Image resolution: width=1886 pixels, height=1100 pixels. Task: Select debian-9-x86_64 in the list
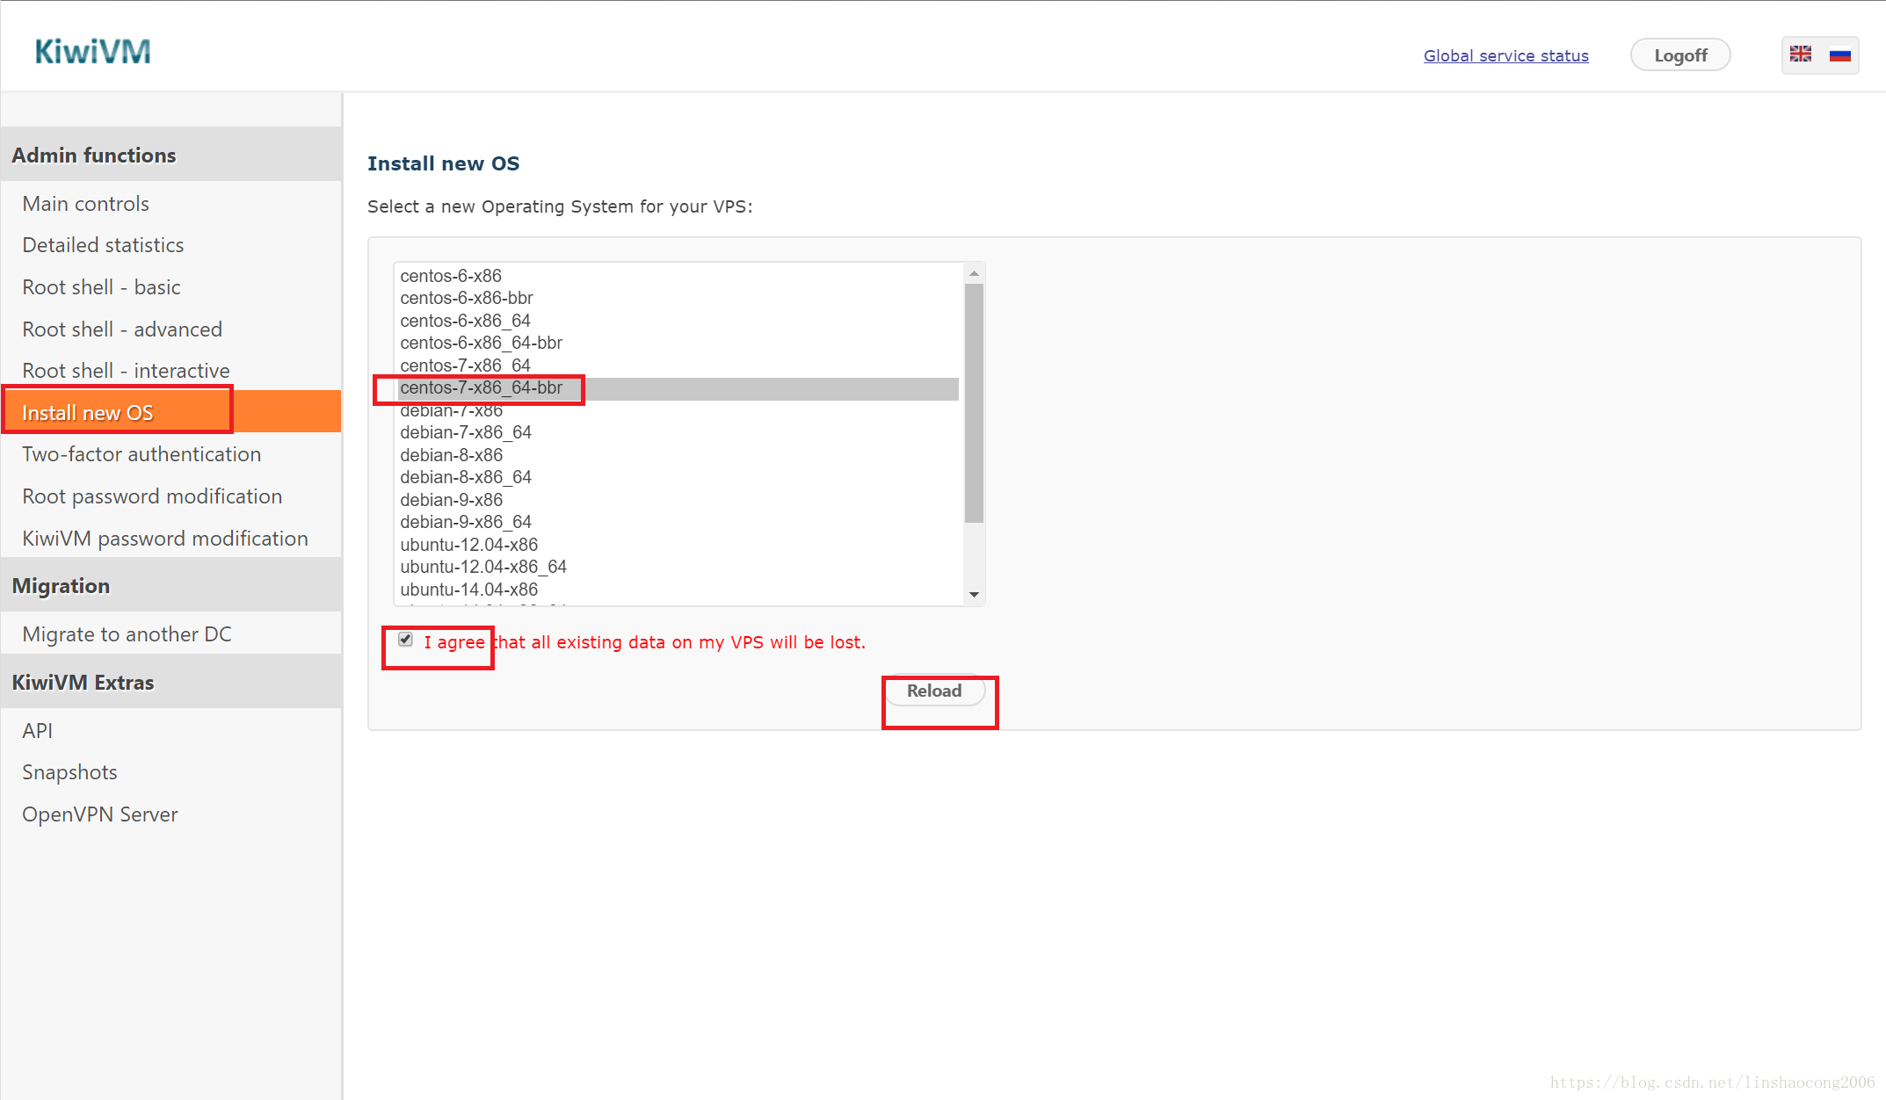466,522
